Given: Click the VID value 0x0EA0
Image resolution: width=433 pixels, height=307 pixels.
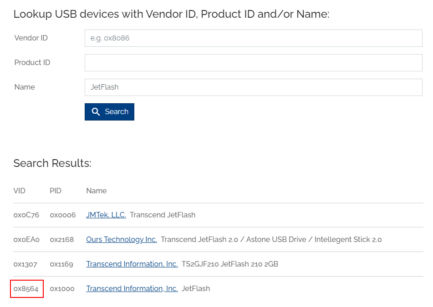Looking at the screenshot, I should [x=26, y=240].
